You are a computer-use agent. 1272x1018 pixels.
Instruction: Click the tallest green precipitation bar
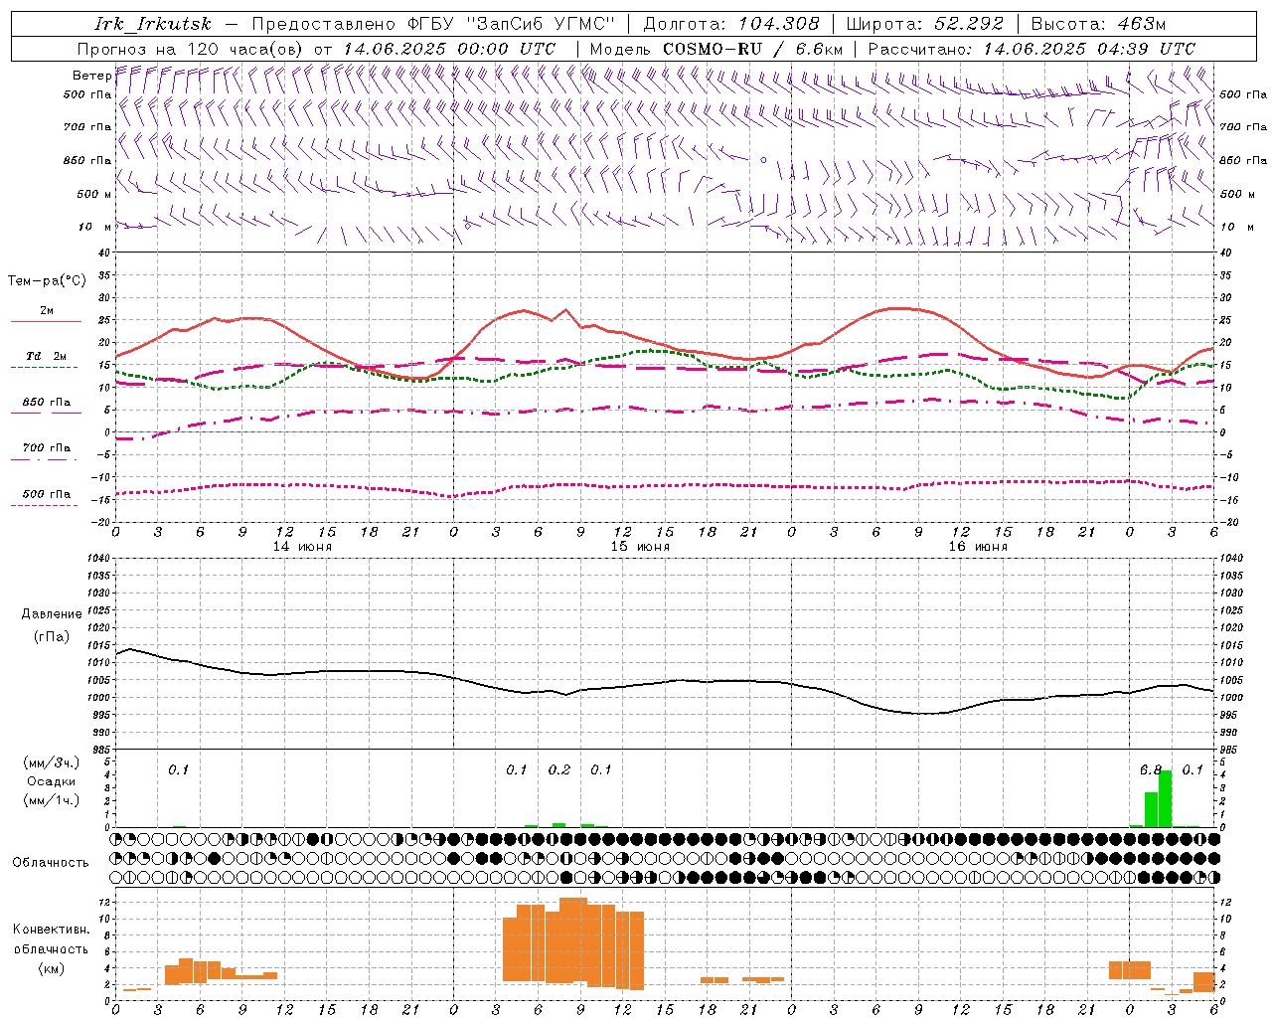(x=1166, y=798)
